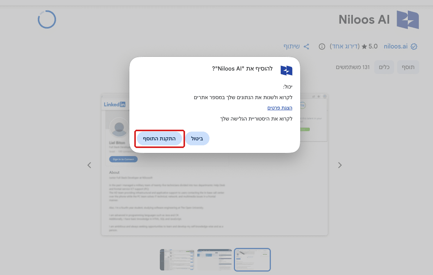Screen dimensions: 433x275
Task: Click the Sign in to Connect button in preview
Action: [123, 159]
